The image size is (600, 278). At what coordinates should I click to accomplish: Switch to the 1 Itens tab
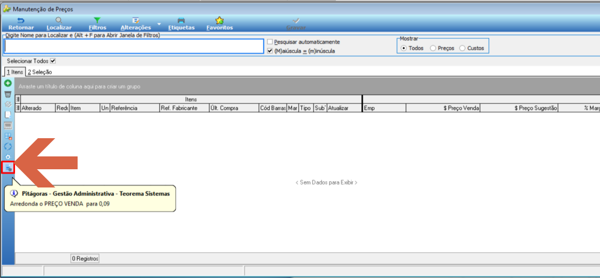click(14, 72)
